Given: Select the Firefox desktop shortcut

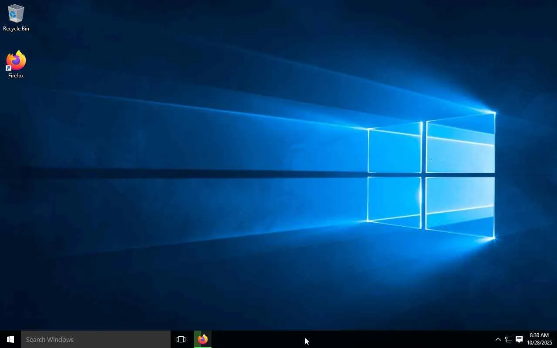Looking at the screenshot, I should [16, 65].
